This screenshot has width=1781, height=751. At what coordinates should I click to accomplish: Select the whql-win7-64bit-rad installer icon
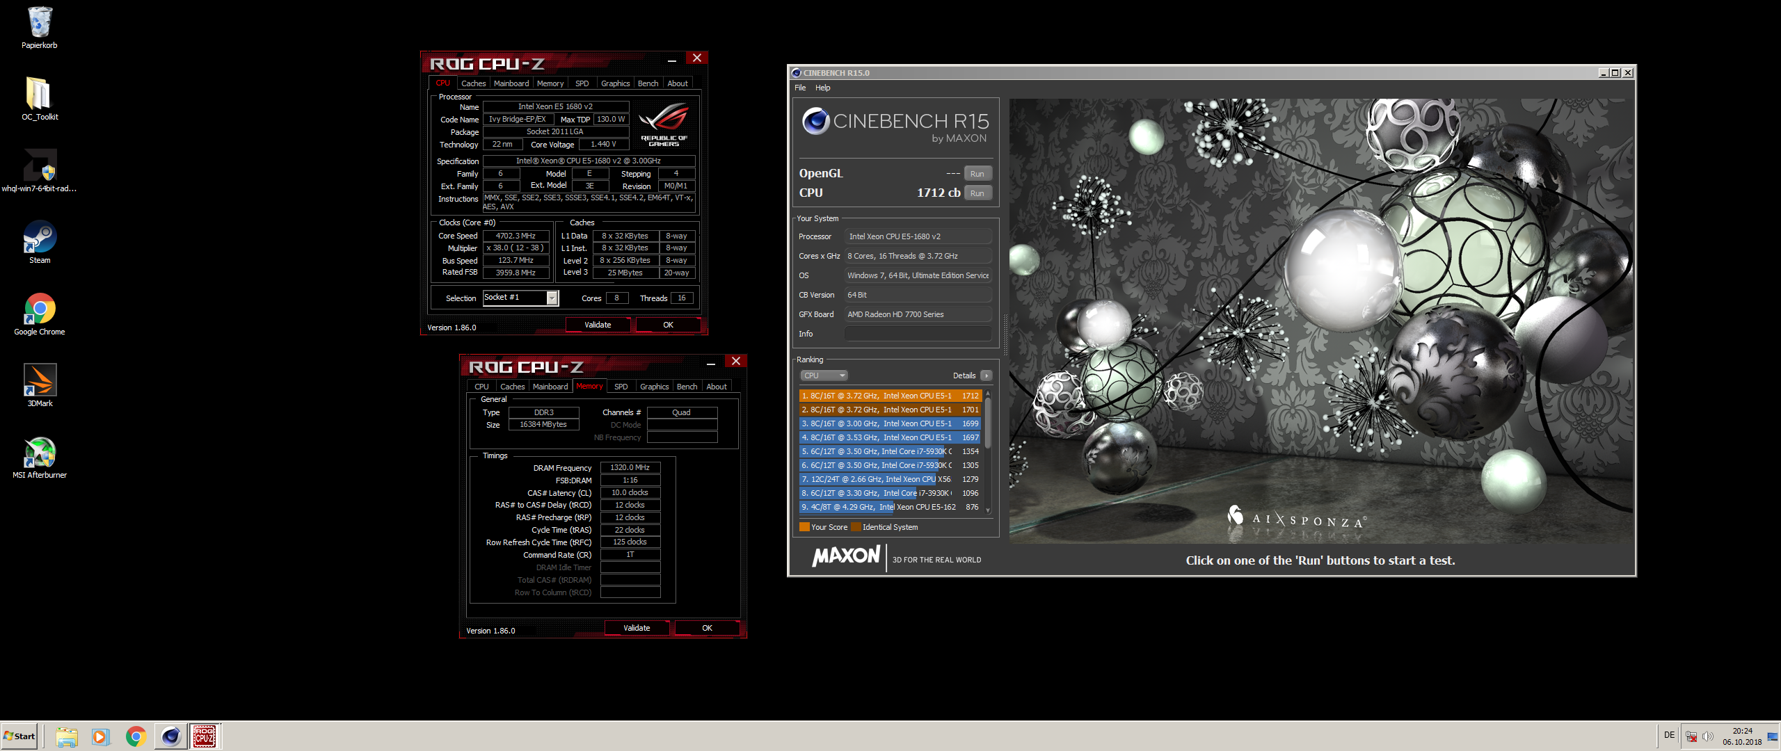coord(40,170)
